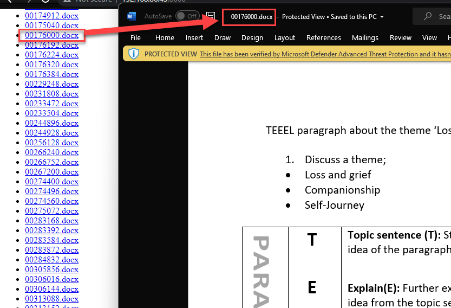The image size is (451, 308).
Task: Open the Design ribbon tab
Action: point(252,38)
